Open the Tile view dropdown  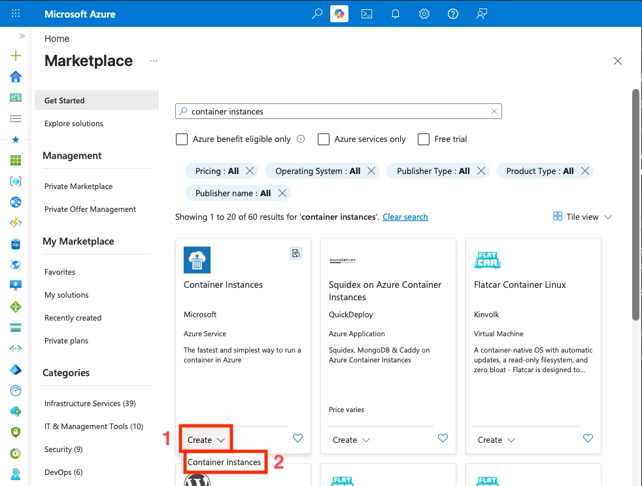point(583,217)
